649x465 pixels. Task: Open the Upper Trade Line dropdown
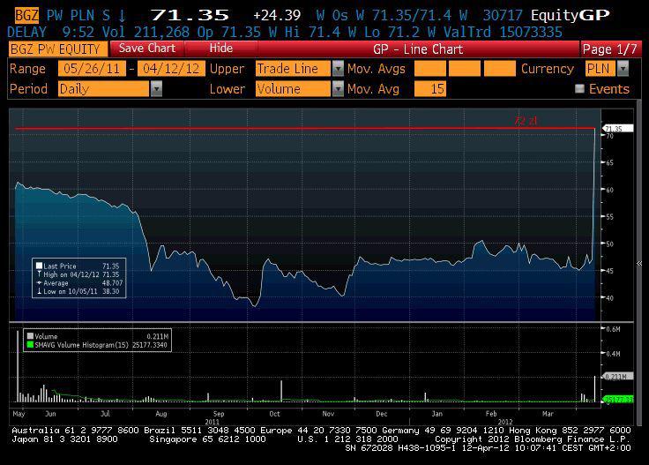coord(338,69)
